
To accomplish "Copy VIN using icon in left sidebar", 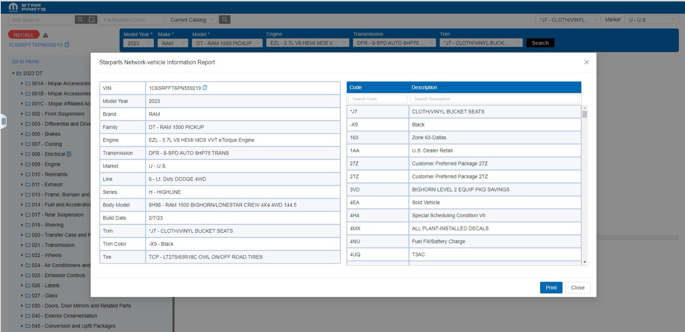I will (67, 44).
